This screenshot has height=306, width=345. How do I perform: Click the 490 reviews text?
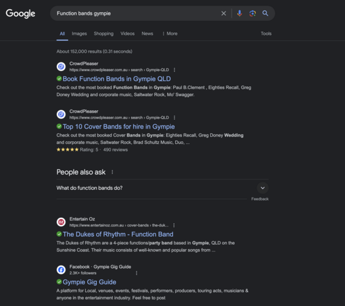pyautogui.click(x=115, y=149)
